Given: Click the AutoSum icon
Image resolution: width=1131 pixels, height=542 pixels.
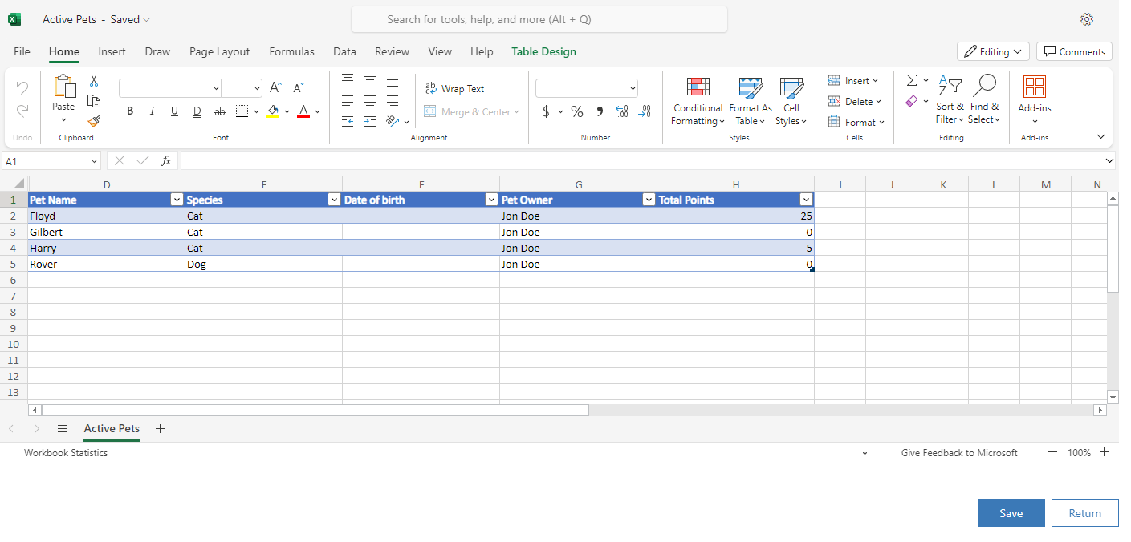Looking at the screenshot, I should 911,79.
